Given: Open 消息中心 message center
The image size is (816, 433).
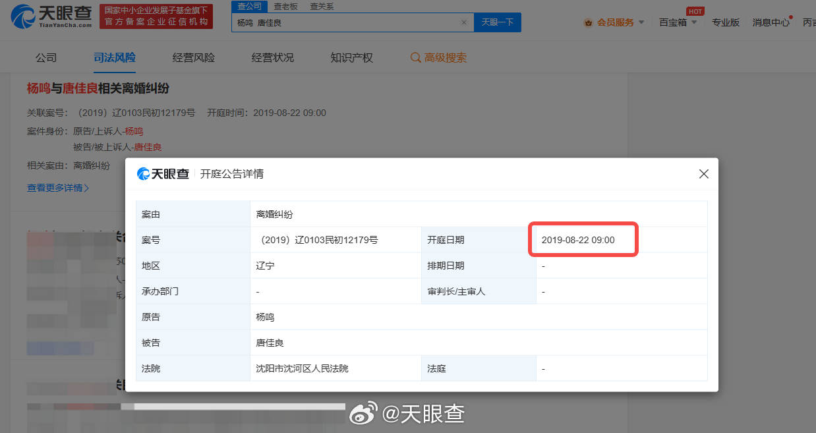Looking at the screenshot, I should pyautogui.click(x=771, y=22).
